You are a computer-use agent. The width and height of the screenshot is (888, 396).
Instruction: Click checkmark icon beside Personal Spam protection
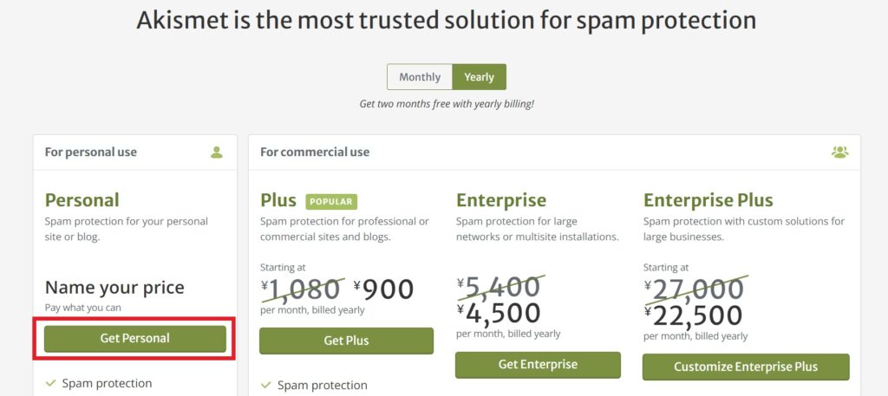[x=50, y=384]
